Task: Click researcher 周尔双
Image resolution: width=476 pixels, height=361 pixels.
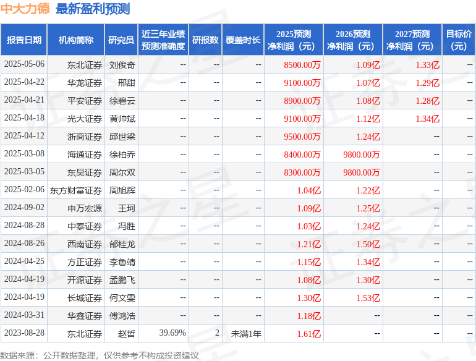Action: click(x=122, y=172)
